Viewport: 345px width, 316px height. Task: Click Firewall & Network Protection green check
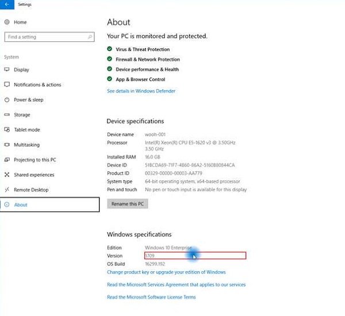pyautogui.click(x=110, y=59)
